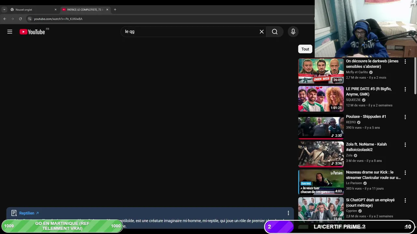Click the title 'LE PIRE DATE #5 (ft Bigflo'
The width and height of the screenshot is (417, 234).
point(369,91)
